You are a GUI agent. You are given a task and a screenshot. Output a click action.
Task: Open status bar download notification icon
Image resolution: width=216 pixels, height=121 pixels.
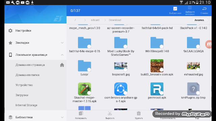click(x=32, y=2)
